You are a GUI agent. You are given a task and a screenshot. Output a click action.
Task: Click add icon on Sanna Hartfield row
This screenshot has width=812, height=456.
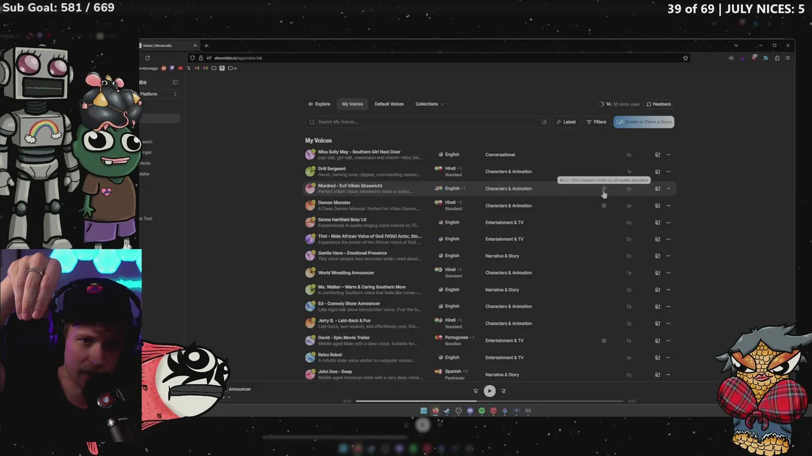(657, 222)
